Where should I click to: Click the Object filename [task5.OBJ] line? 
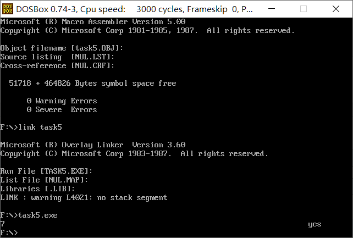pos(62,48)
